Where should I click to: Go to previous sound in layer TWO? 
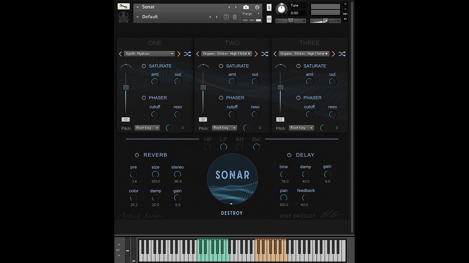(x=197, y=54)
